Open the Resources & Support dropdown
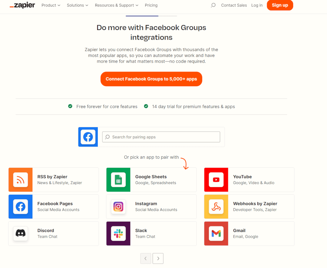The width and height of the screenshot is (327, 268). [116, 5]
